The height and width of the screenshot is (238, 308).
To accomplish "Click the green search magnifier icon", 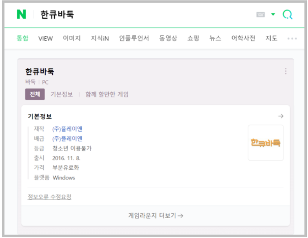I will pos(287,15).
